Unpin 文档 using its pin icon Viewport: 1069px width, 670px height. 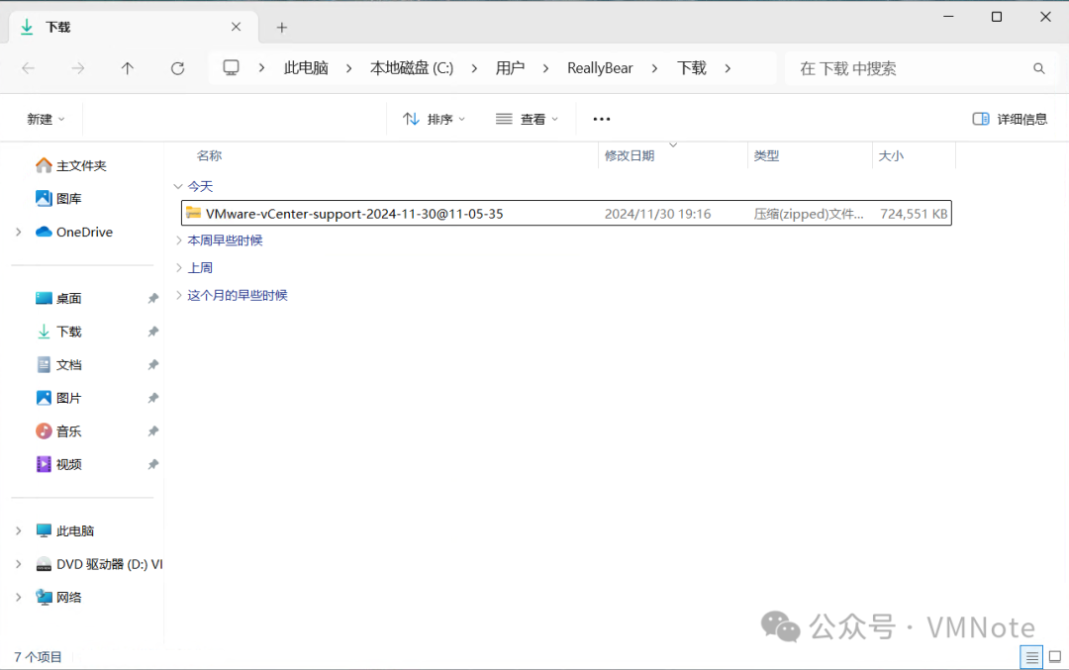coord(153,364)
